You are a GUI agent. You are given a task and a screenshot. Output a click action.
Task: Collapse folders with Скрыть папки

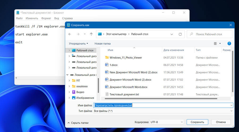click(78, 123)
